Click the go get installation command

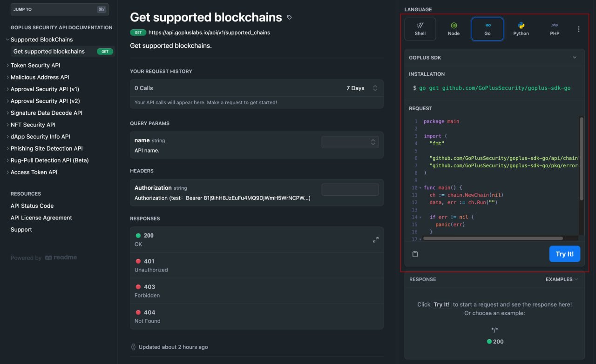tap(494, 88)
